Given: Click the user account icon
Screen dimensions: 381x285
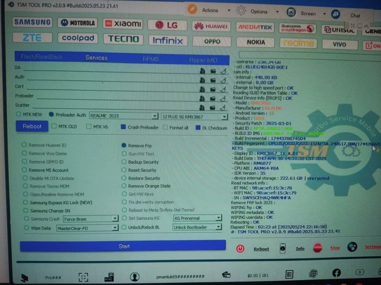Looking at the screenshot, I should point(135,276).
